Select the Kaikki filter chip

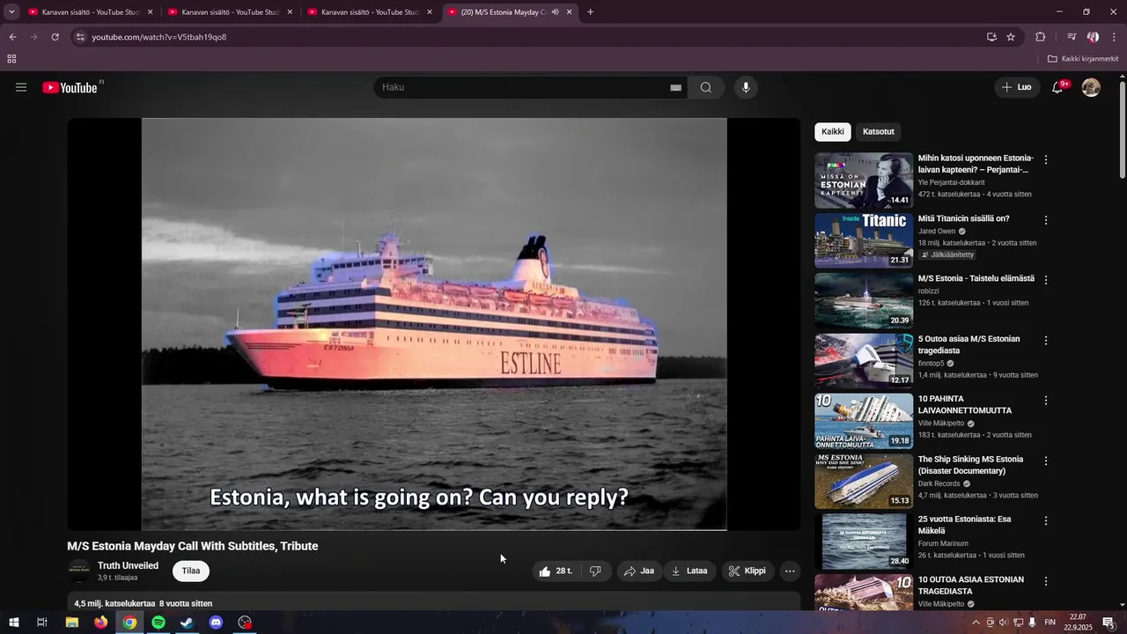(x=833, y=132)
